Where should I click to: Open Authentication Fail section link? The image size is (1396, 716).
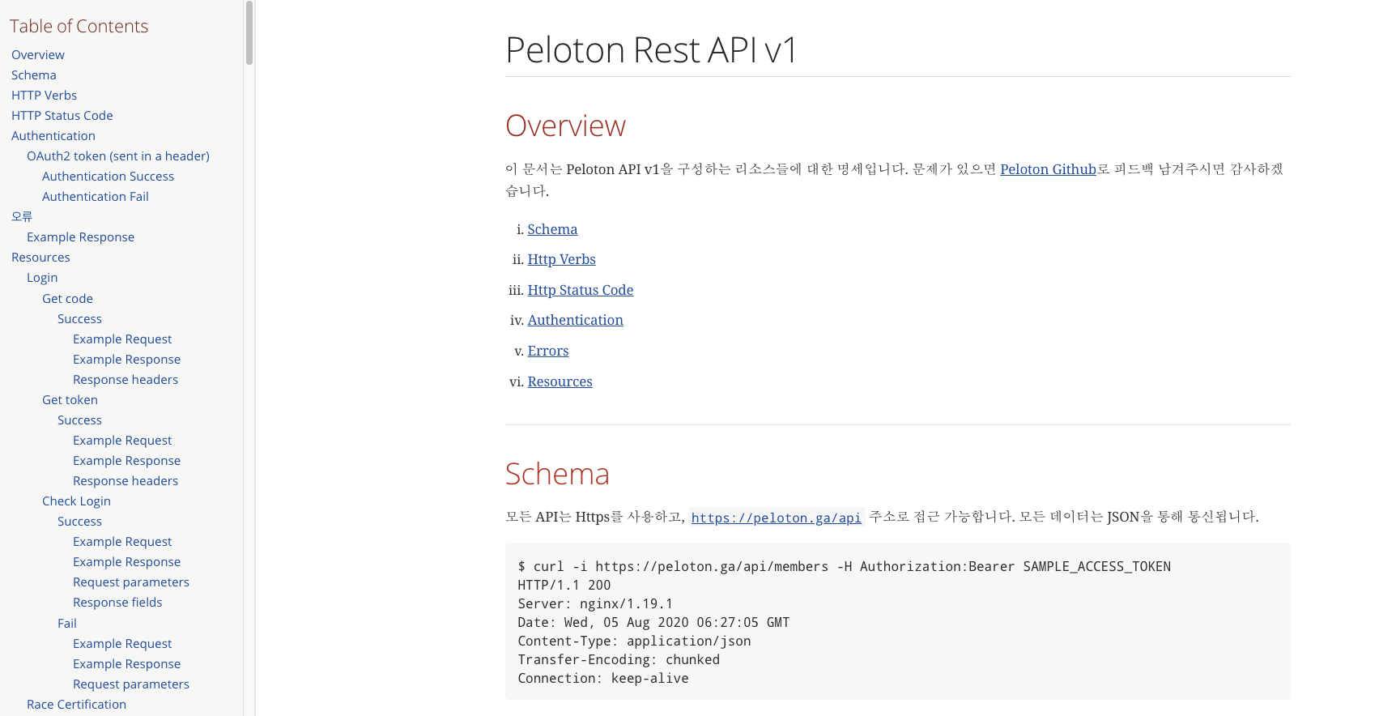95,196
